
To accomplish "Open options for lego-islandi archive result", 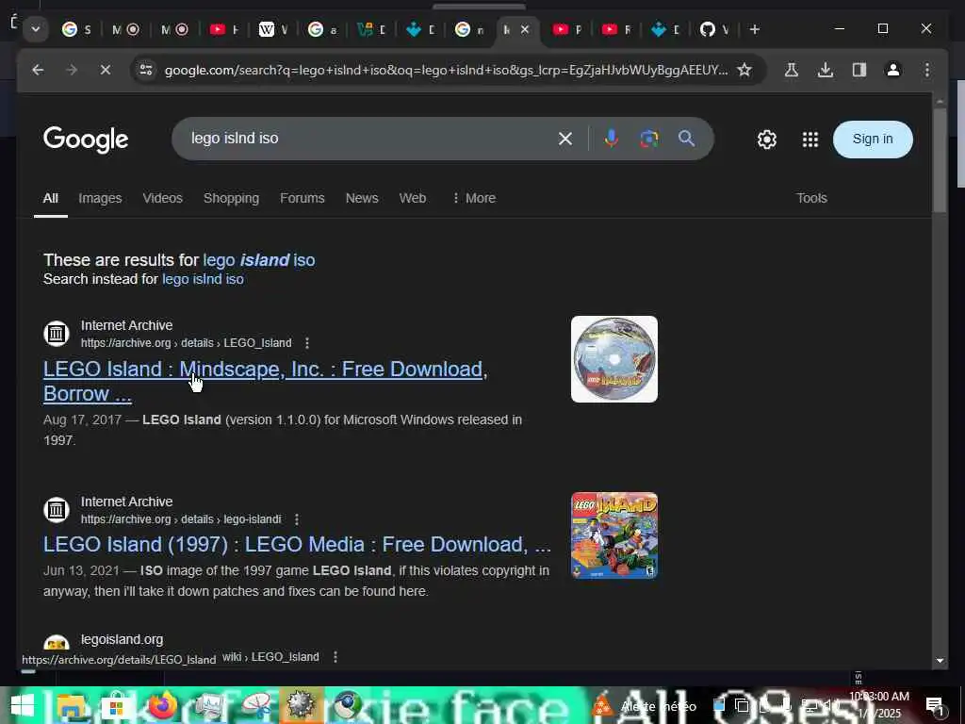I will (x=297, y=519).
